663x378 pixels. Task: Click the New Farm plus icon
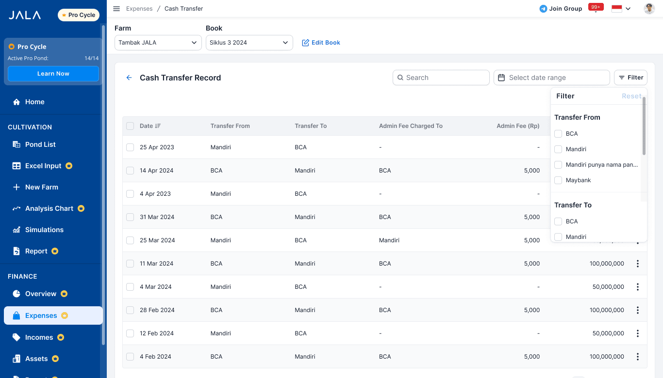coord(17,187)
